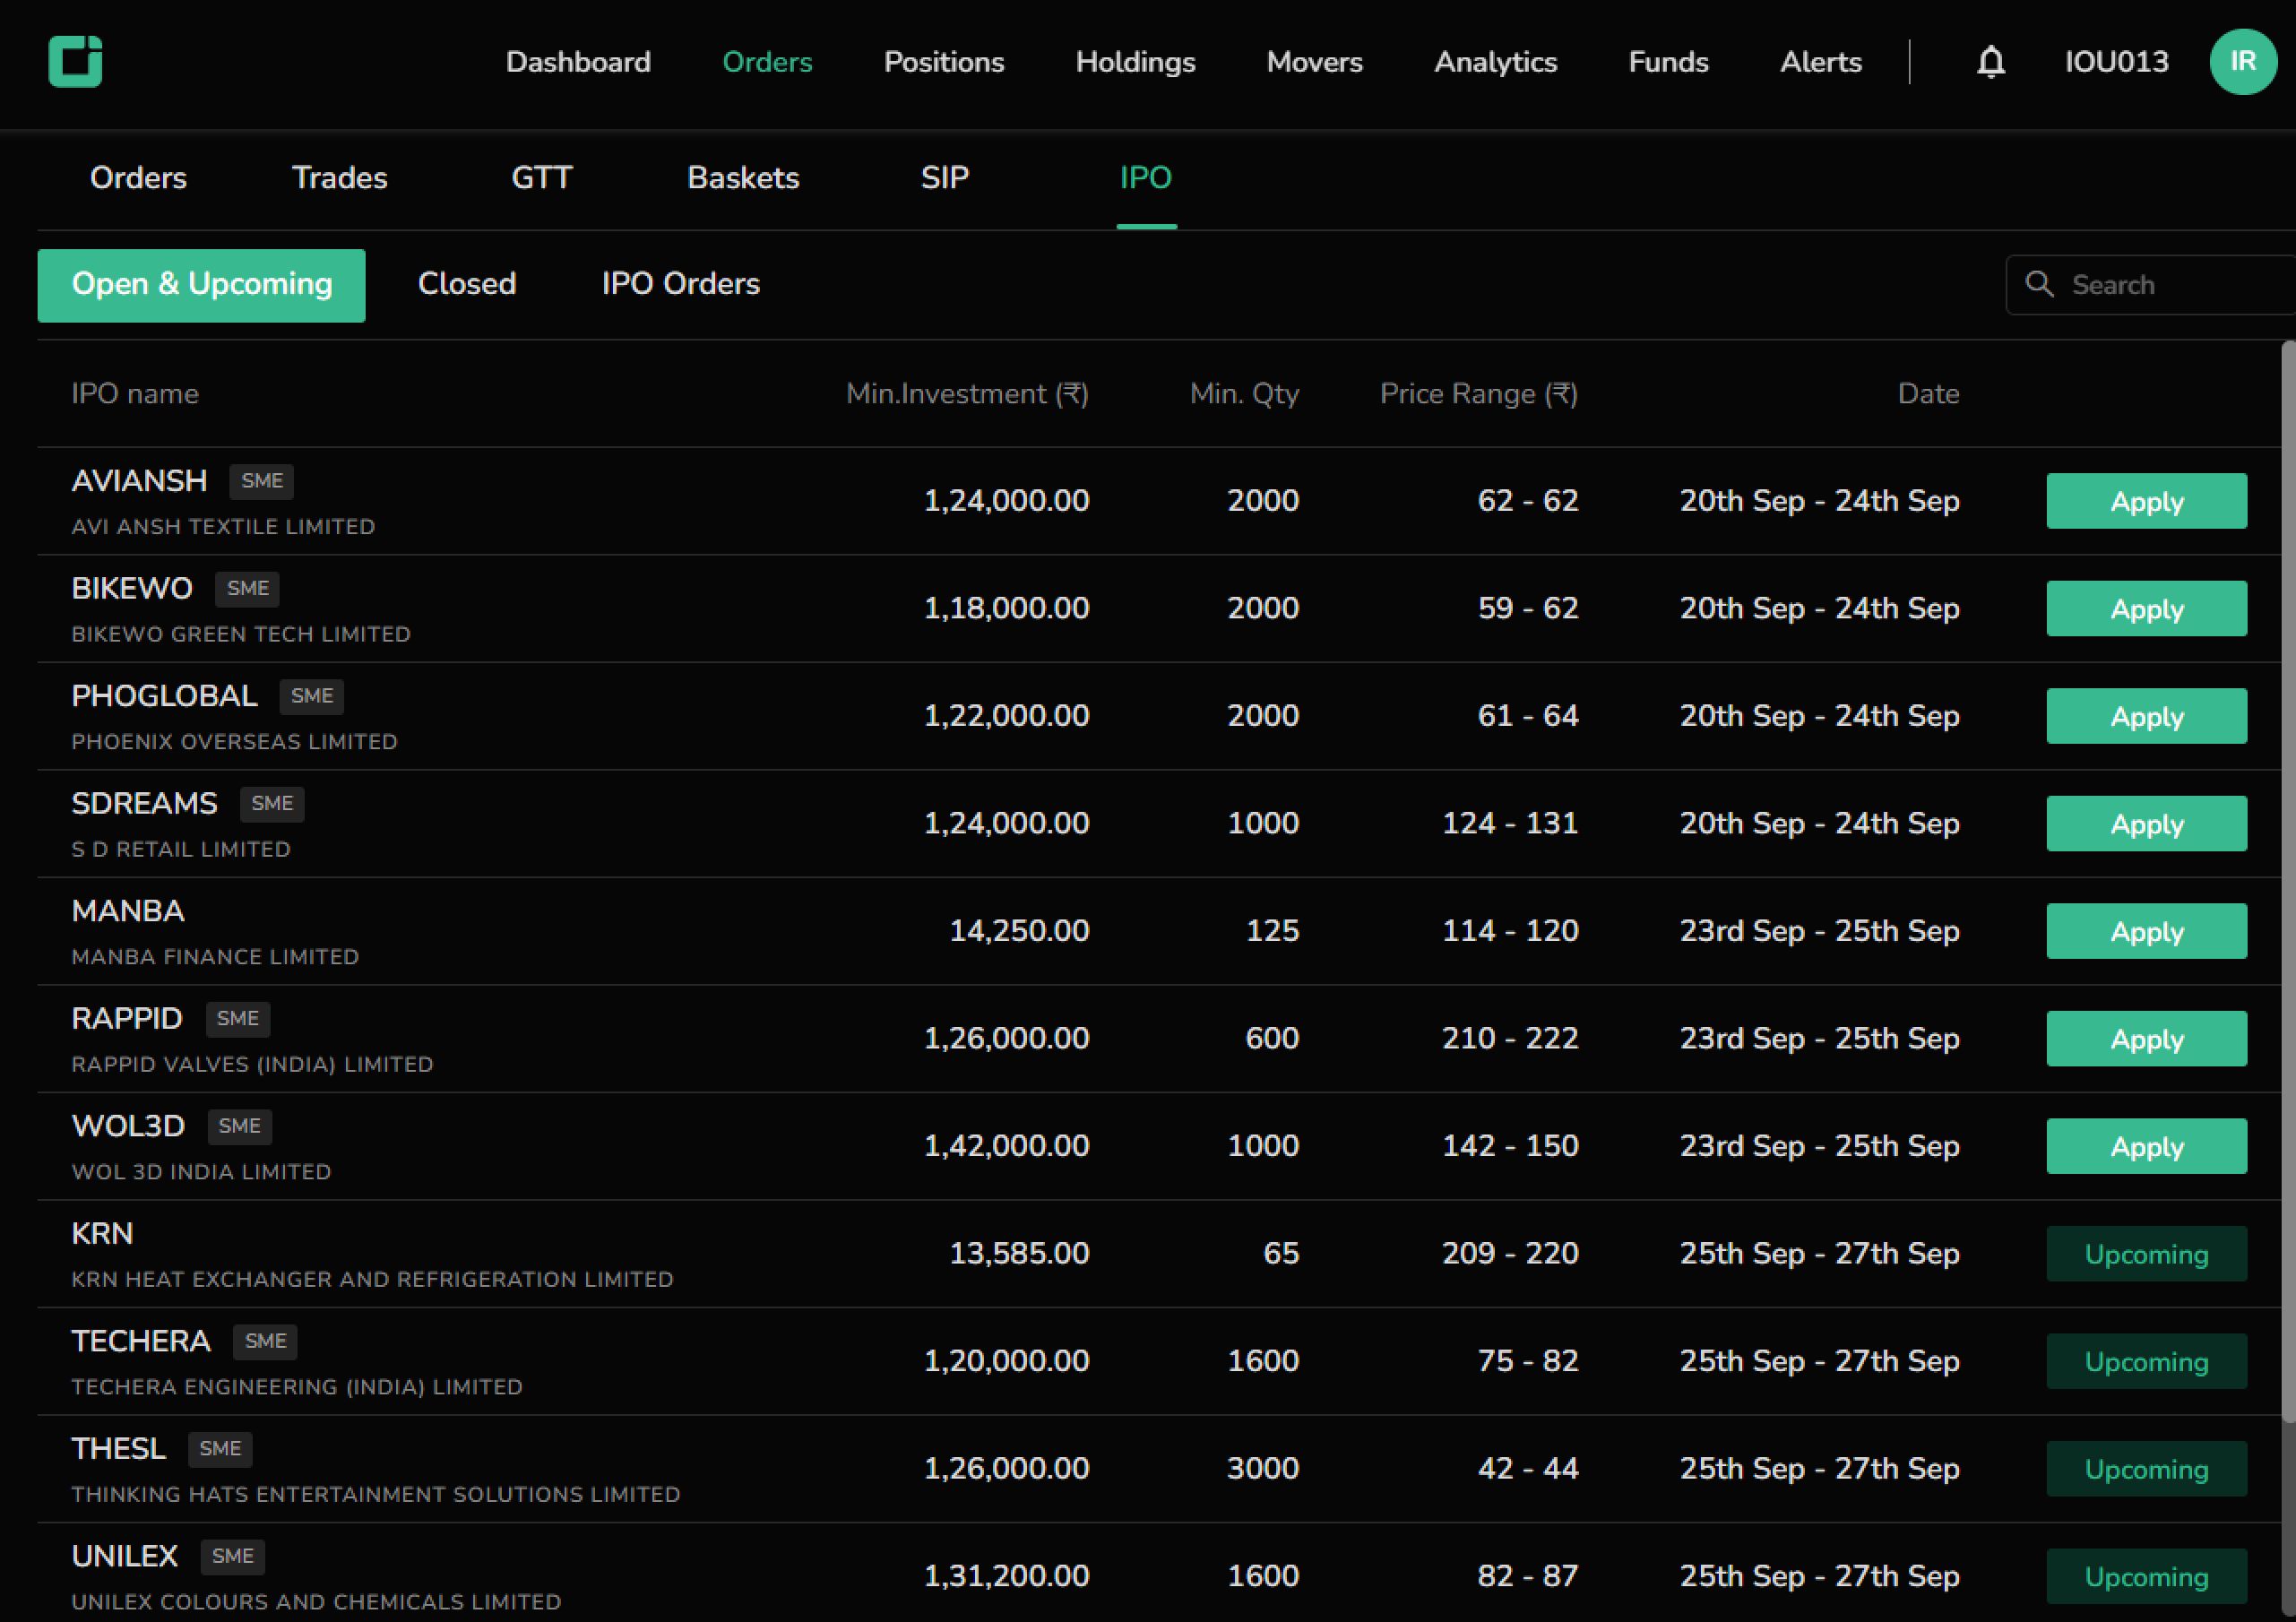
Task: Click min quantity 600 for RAPPID
Action: click(1272, 1038)
